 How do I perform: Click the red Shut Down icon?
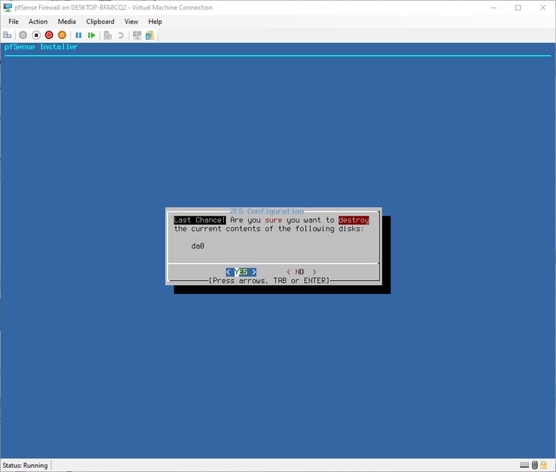tap(49, 35)
